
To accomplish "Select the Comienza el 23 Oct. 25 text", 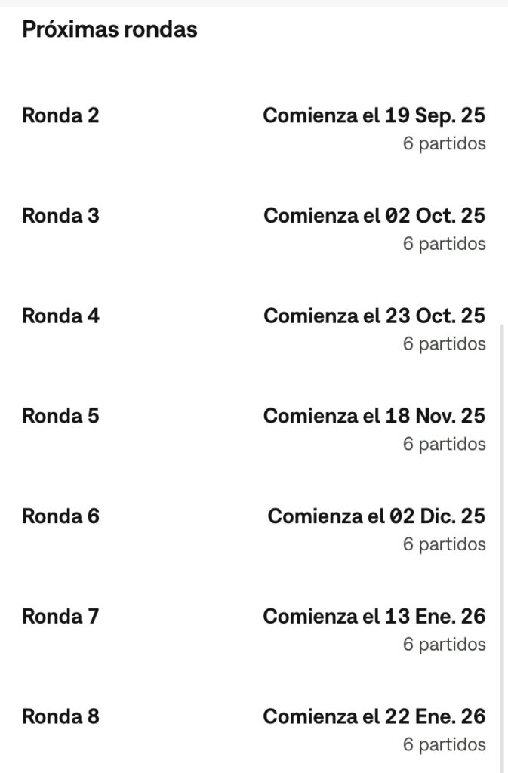I will click(x=374, y=316).
